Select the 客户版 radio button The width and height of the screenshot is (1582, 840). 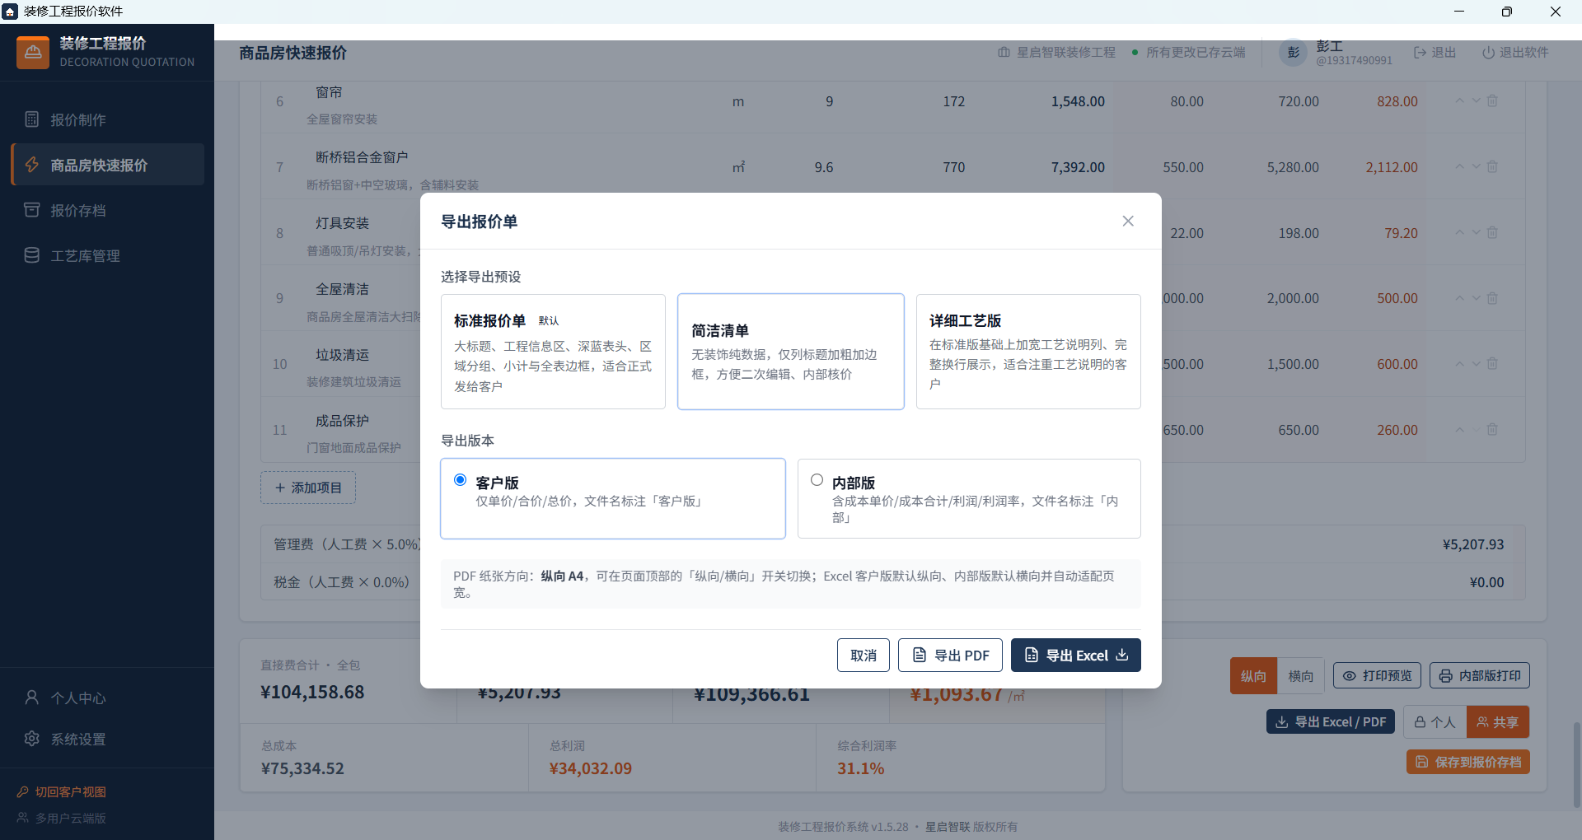click(461, 480)
